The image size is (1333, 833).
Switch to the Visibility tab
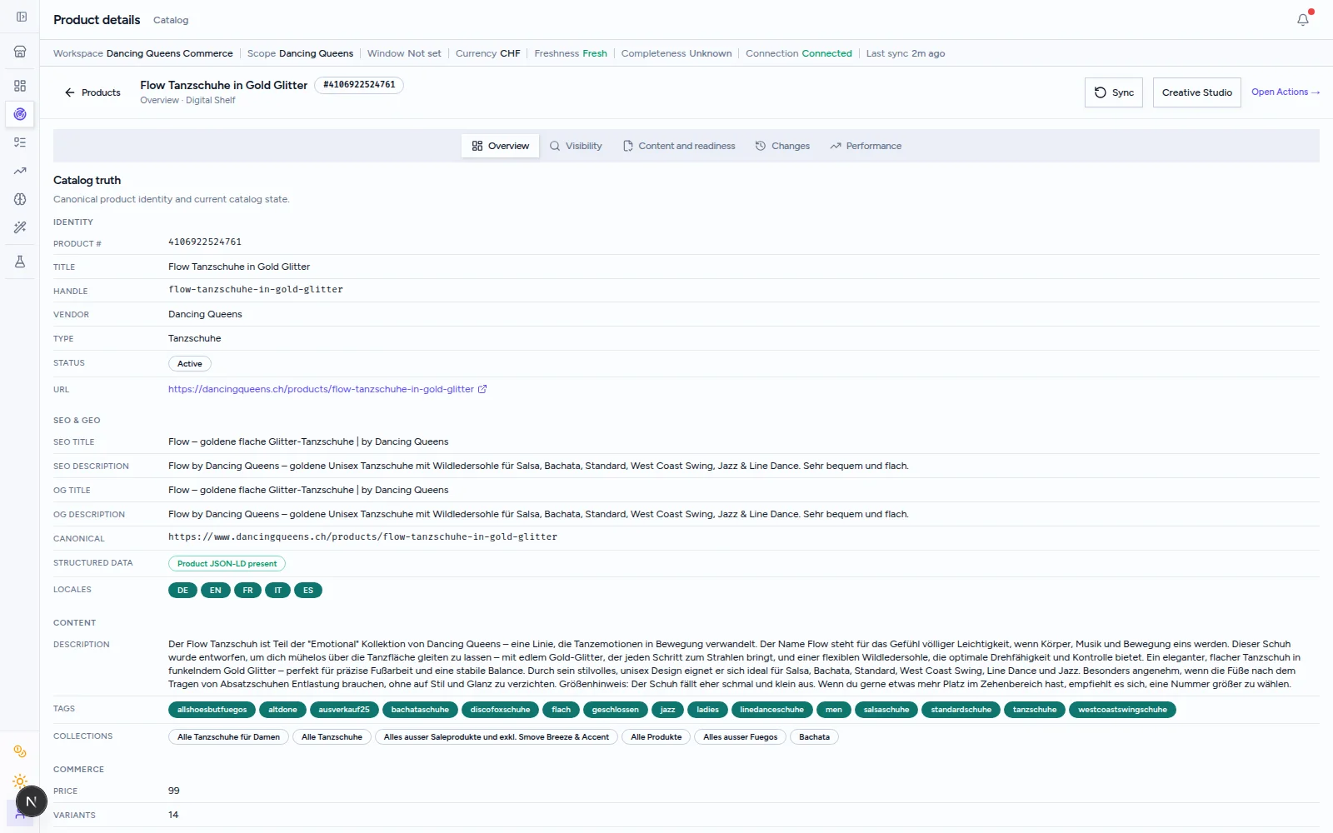tap(576, 146)
